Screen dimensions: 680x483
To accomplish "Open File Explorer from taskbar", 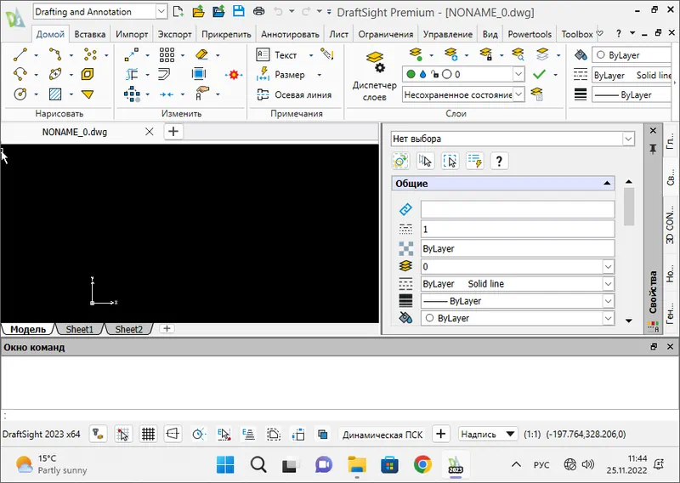I will (356, 465).
